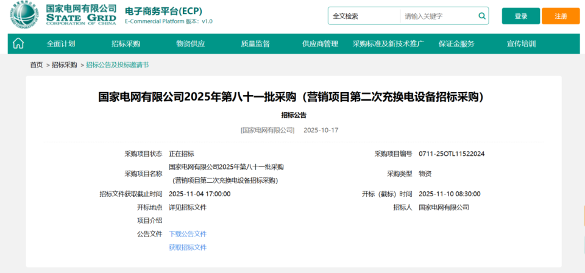Open the 供应商管理 menu
Screen dimensions: 585x273
click(x=320, y=44)
